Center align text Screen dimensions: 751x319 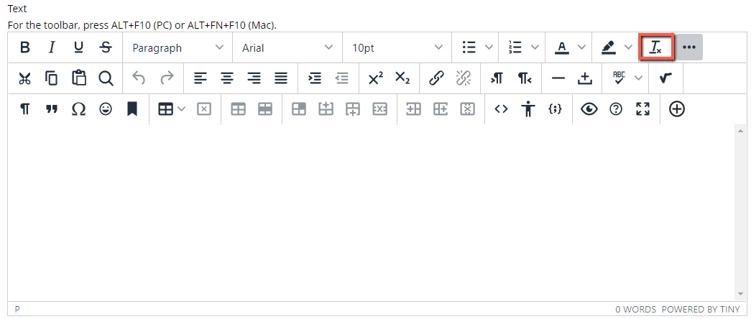pos(228,78)
